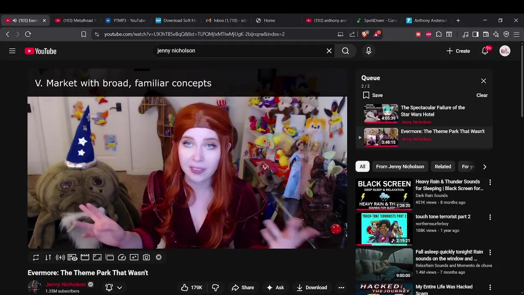Open options for Heavy Rain & Thunder video
524x295 pixels.
[490, 182]
